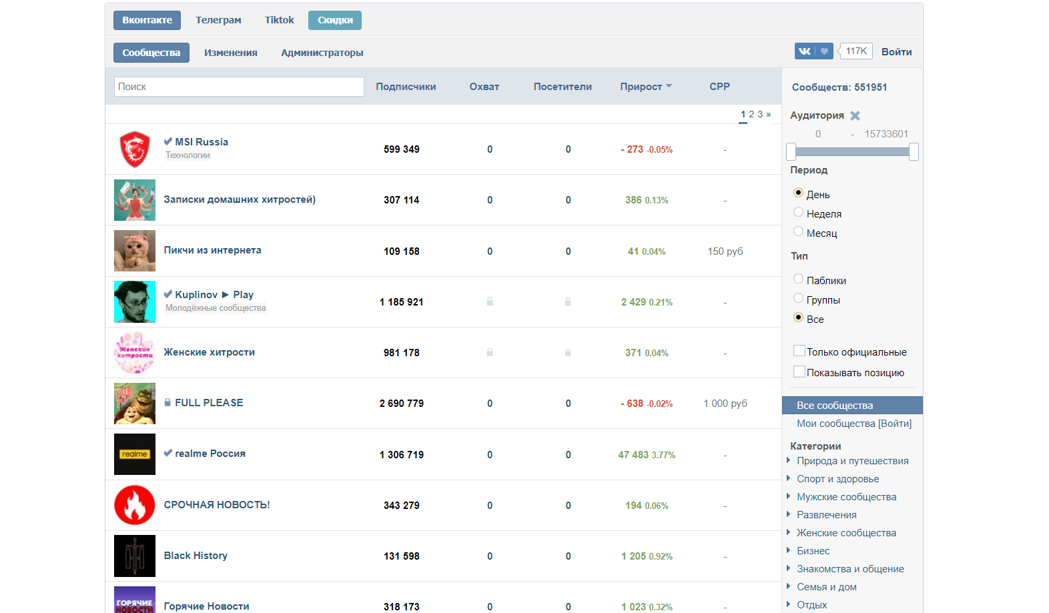
Task: Sort by Прирост column dropdown arrow
Action: pos(669,86)
